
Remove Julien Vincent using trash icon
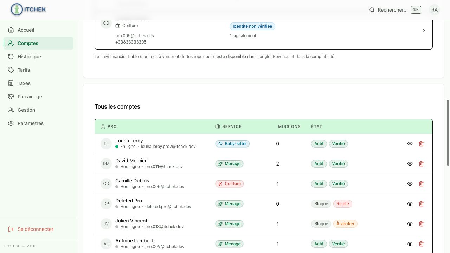coord(421,224)
